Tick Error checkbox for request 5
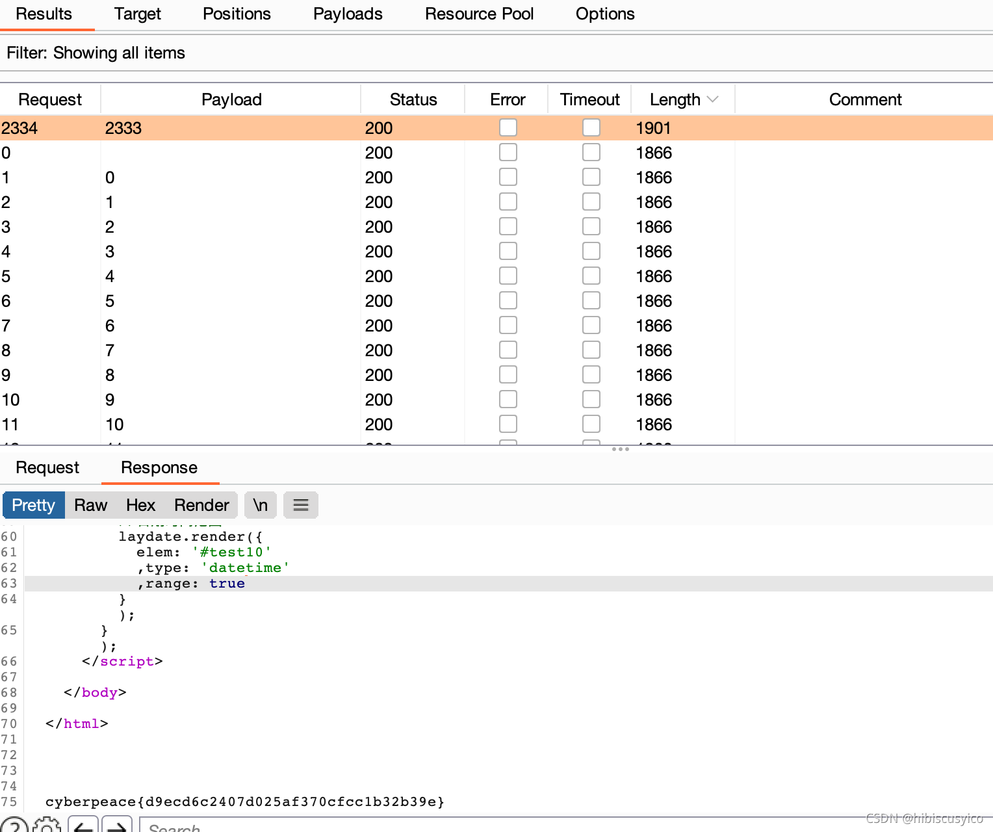 (x=508, y=276)
